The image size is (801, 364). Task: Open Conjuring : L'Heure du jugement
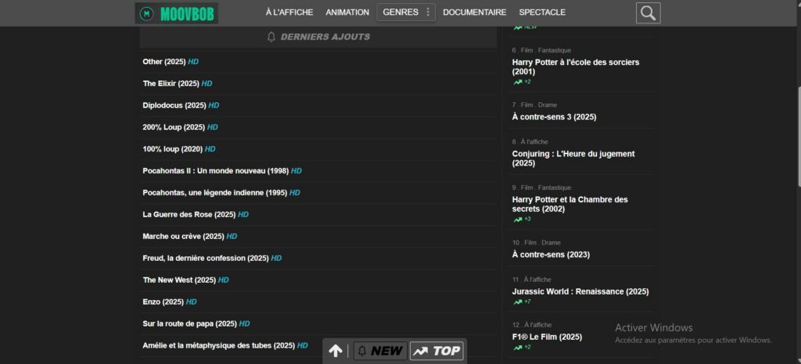573,159
